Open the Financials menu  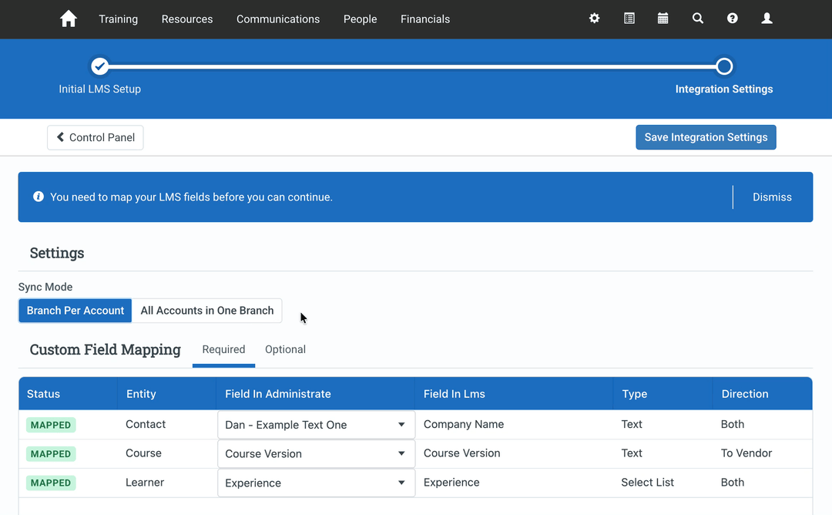pos(425,19)
